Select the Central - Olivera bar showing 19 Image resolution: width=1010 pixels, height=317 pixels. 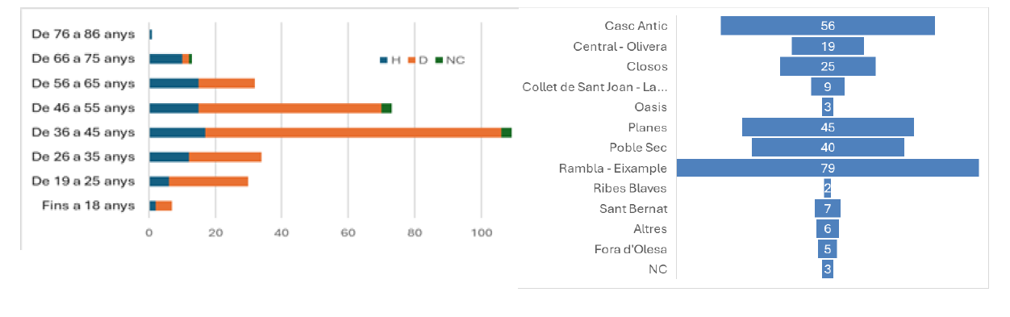pyautogui.click(x=828, y=46)
